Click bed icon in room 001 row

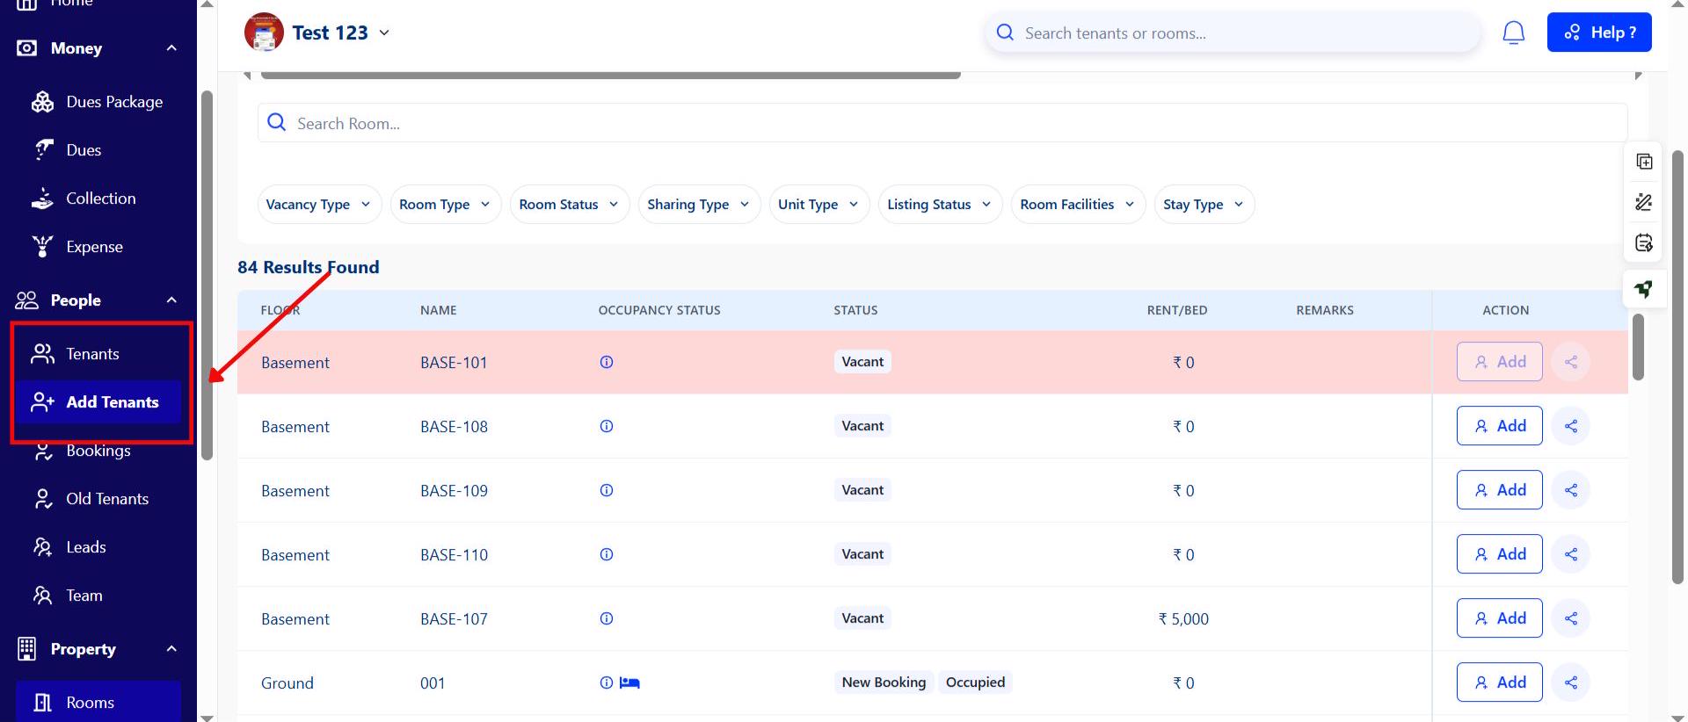click(629, 682)
